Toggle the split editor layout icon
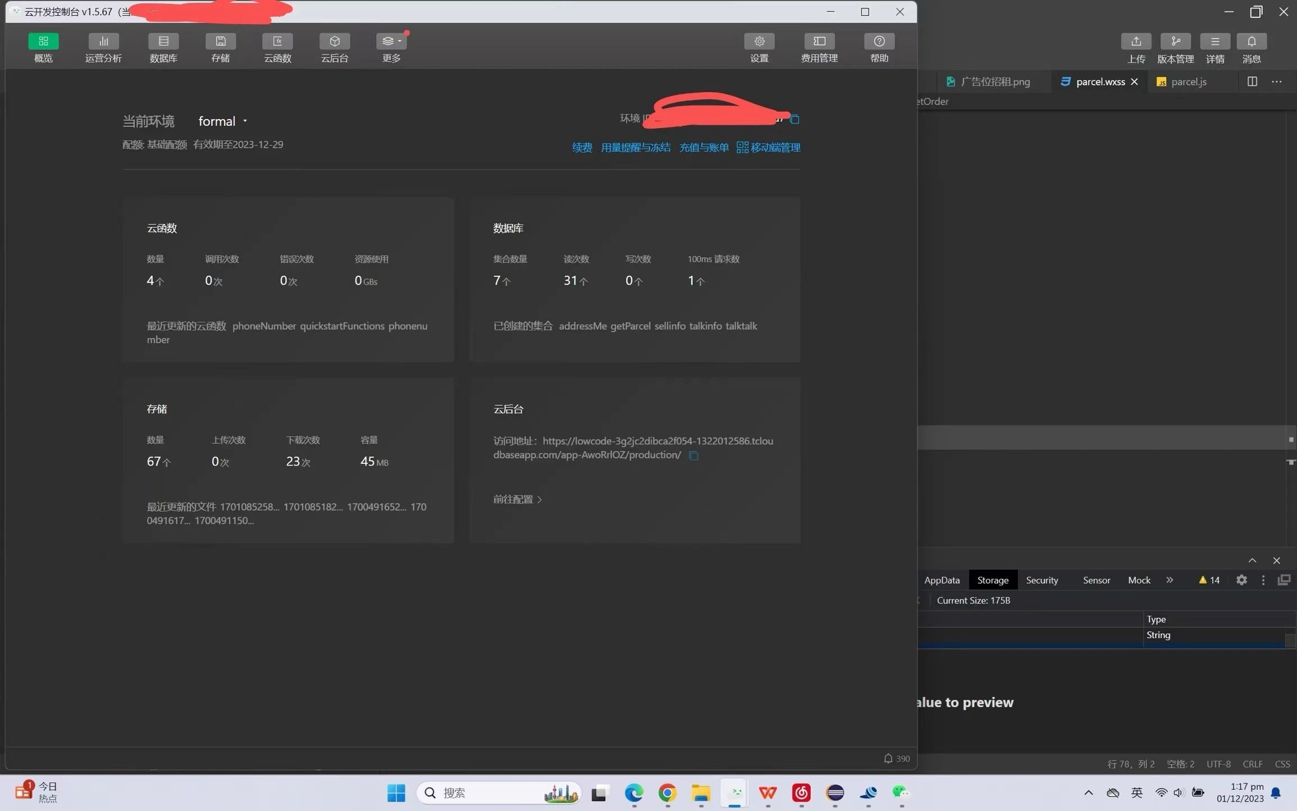The height and width of the screenshot is (811, 1297). coord(1252,82)
